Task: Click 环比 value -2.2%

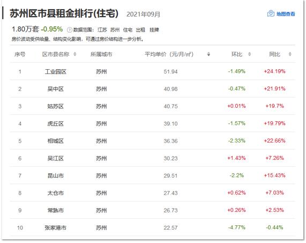Action: click(x=237, y=175)
